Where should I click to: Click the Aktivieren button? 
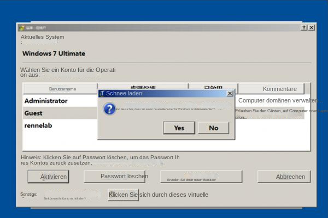click(48, 177)
